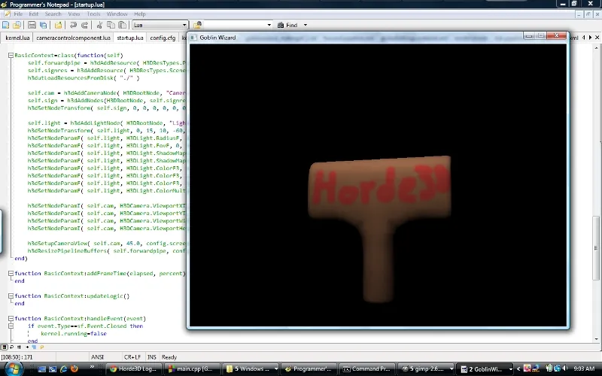Click the 'Ready' status bar text

coord(169,357)
